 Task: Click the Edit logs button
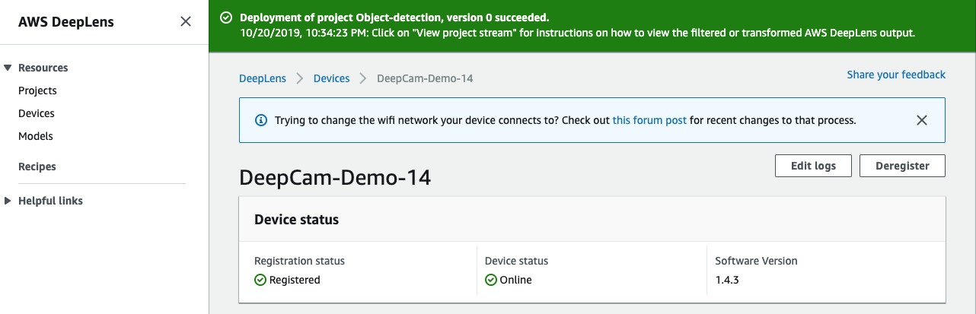click(813, 166)
